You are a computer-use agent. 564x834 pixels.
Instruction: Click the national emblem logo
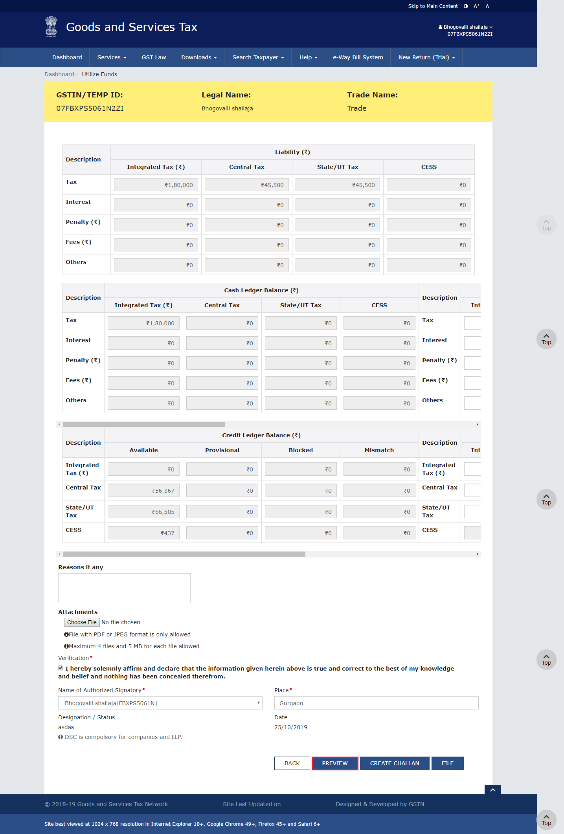point(51,27)
